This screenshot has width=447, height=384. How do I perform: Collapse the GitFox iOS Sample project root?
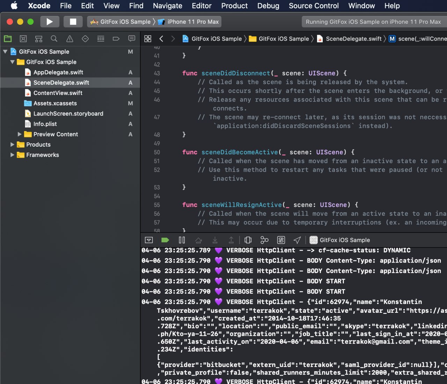[5, 52]
